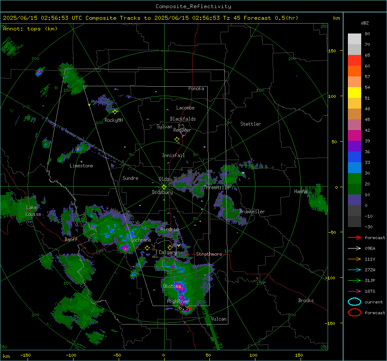This screenshot has height=361, width=387.
Task: Click the Sylvan label on map
Action: pos(164,127)
